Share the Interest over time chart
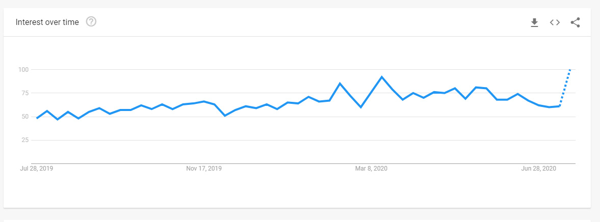Screen dimensions: 600x222 tap(575, 22)
